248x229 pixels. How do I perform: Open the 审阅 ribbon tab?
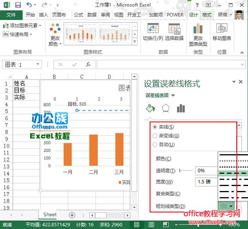105,15
